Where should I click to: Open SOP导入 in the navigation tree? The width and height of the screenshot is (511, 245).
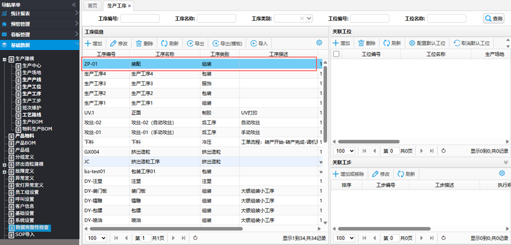(25, 234)
